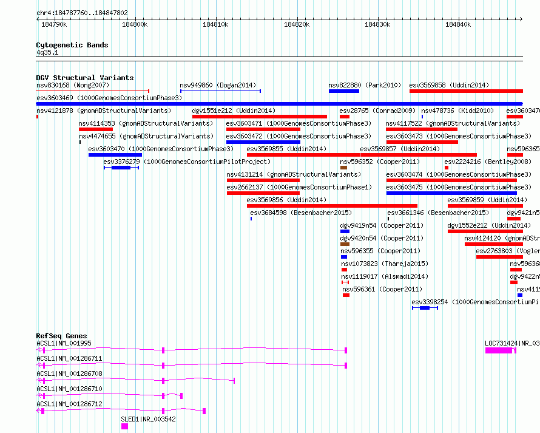This screenshot has height=433, width=540.
Task: Open the esv3569855 (Uddin2014) label
Action: point(286,149)
